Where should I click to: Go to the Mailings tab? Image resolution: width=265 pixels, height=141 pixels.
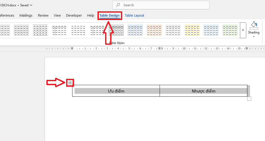pos(26,16)
